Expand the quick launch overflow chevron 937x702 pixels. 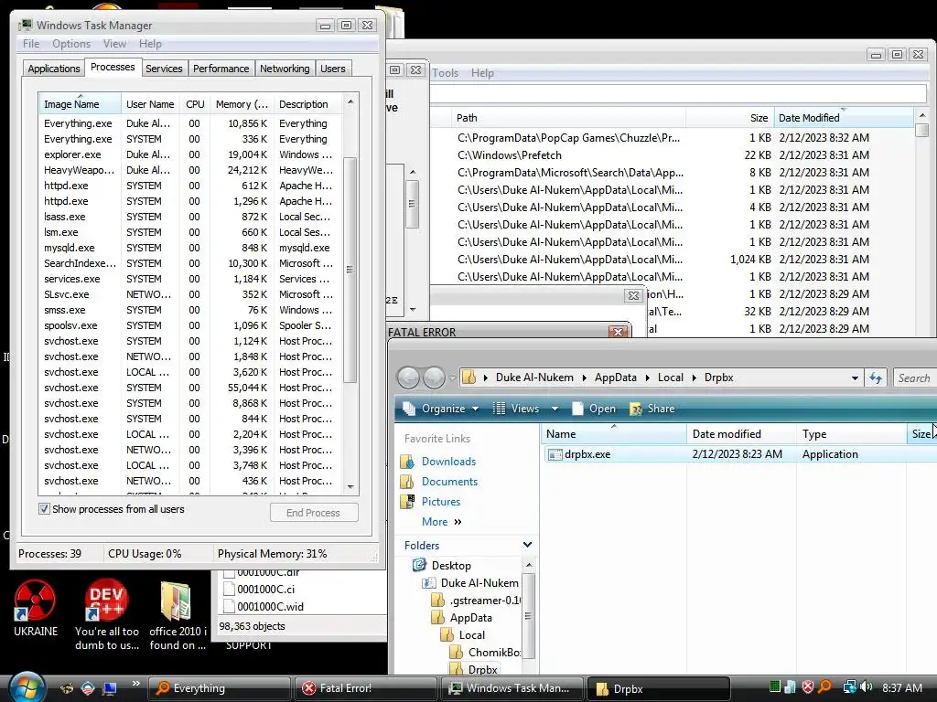(x=135, y=684)
